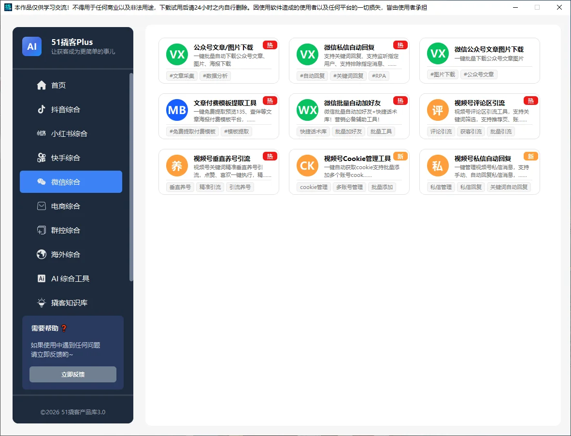Click the red 热 badge on 公众号文章/图片下载
The image size is (571, 436).
pos(270,45)
